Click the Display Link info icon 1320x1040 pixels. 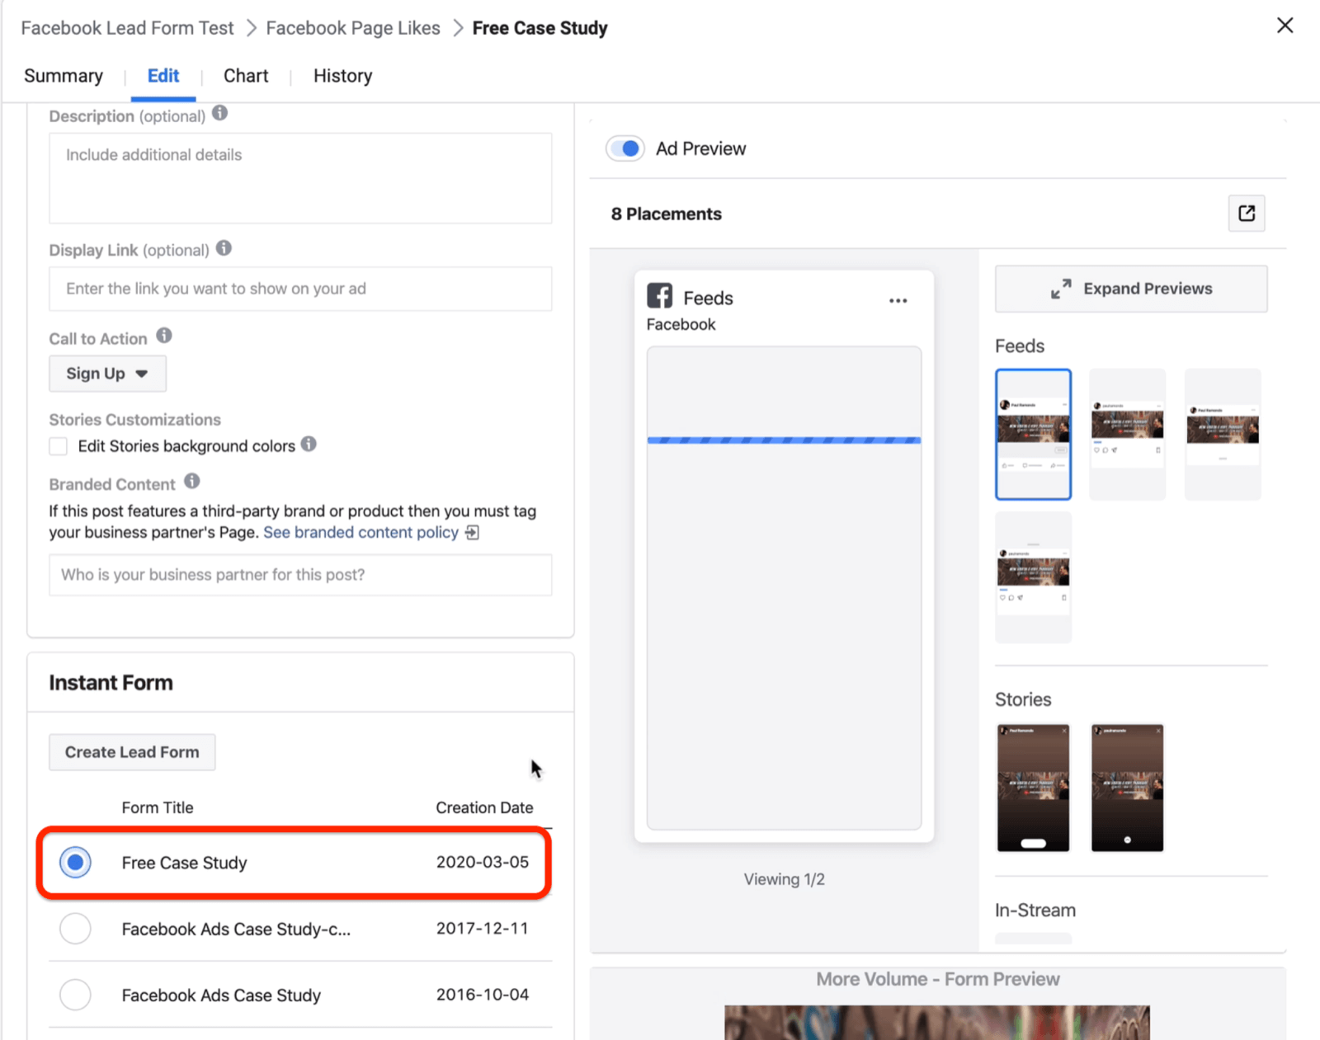click(x=224, y=248)
